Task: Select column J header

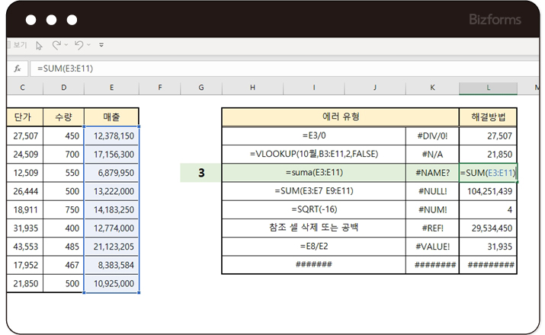Action: point(375,88)
